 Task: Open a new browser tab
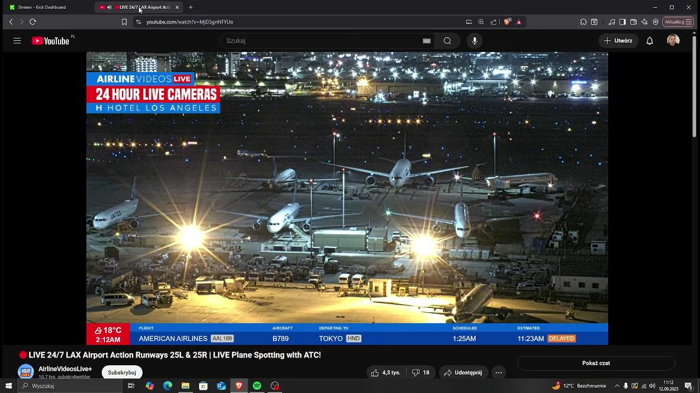point(190,7)
